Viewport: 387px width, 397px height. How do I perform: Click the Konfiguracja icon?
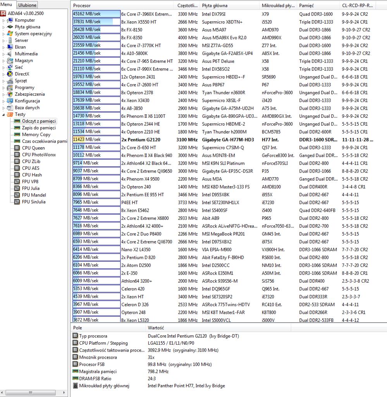(10, 101)
